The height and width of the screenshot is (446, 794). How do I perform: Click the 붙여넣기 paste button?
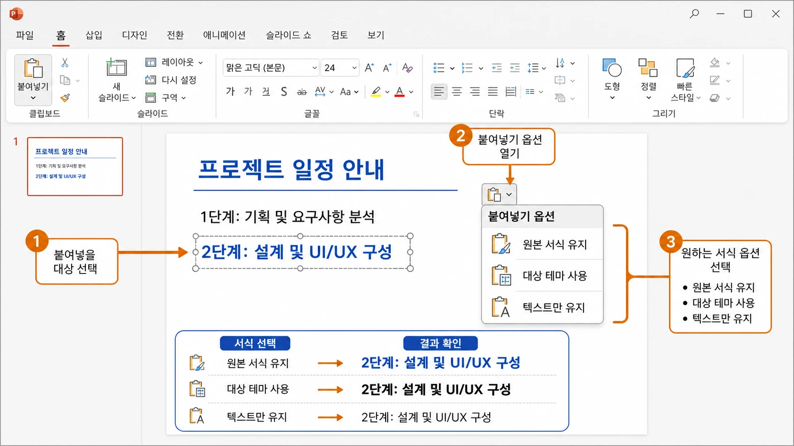point(33,80)
